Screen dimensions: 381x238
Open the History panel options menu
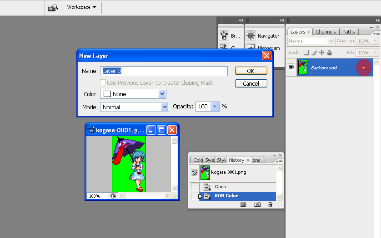(x=279, y=161)
